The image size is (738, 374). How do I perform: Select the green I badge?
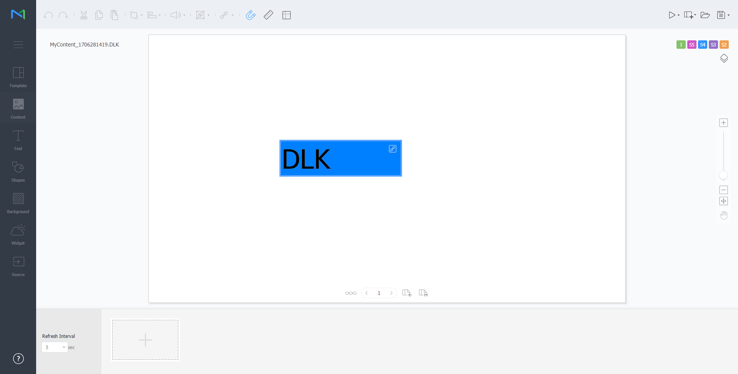[x=681, y=45]
